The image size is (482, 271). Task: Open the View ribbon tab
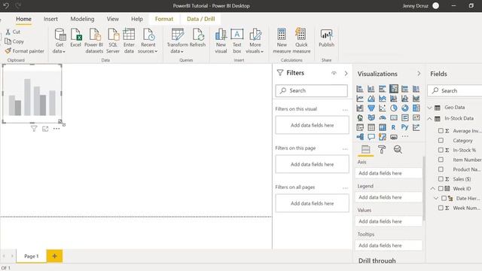pyautogui.click(x=113, y=19)
